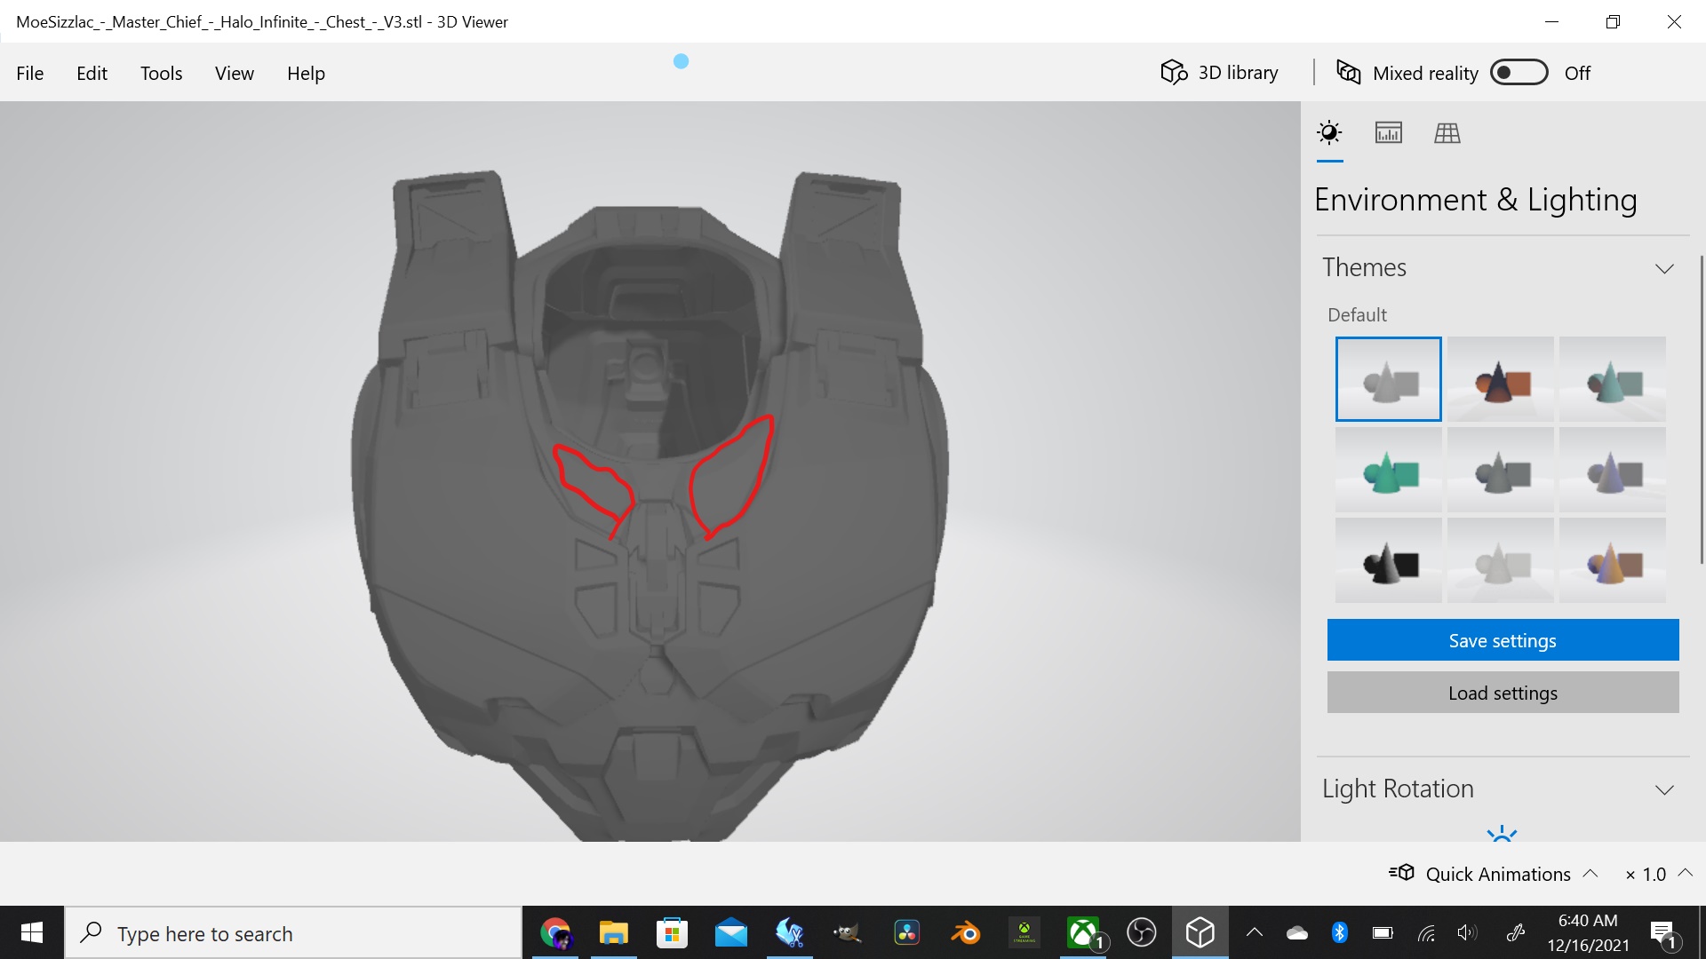
Task: Click the OneDrive cloud tray icon
Action: coord(1297,932)
